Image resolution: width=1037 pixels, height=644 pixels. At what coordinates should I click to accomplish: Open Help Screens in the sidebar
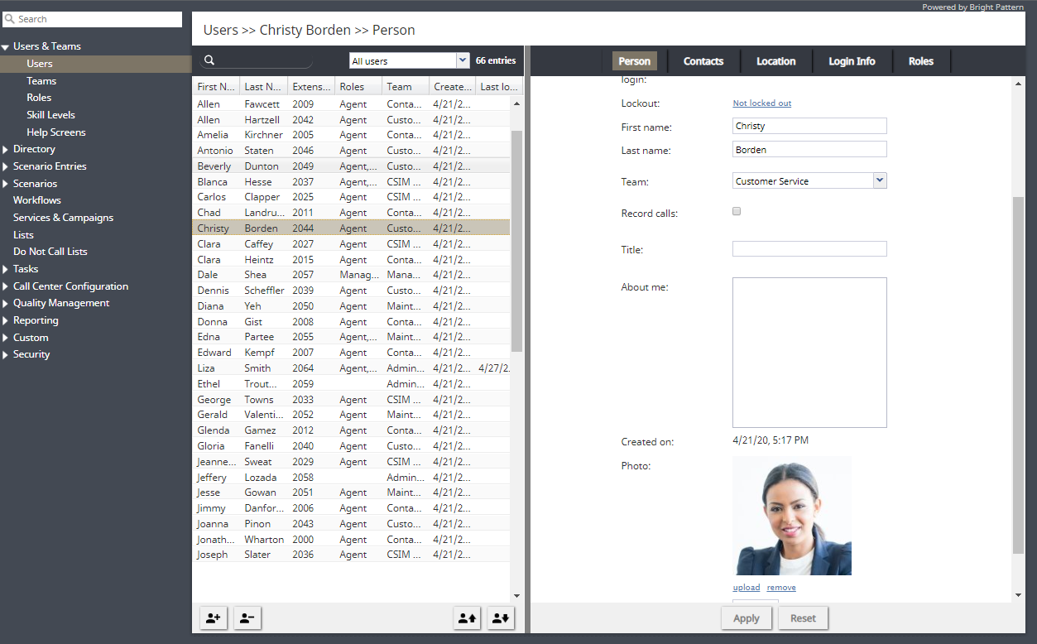[55, 132]
